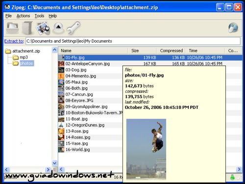Click the photos folder icon in tree

[16, 63]
